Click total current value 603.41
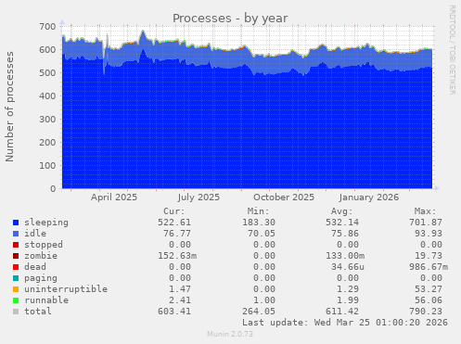This screenshot has width=461, height=344. (x=174, y=312)
